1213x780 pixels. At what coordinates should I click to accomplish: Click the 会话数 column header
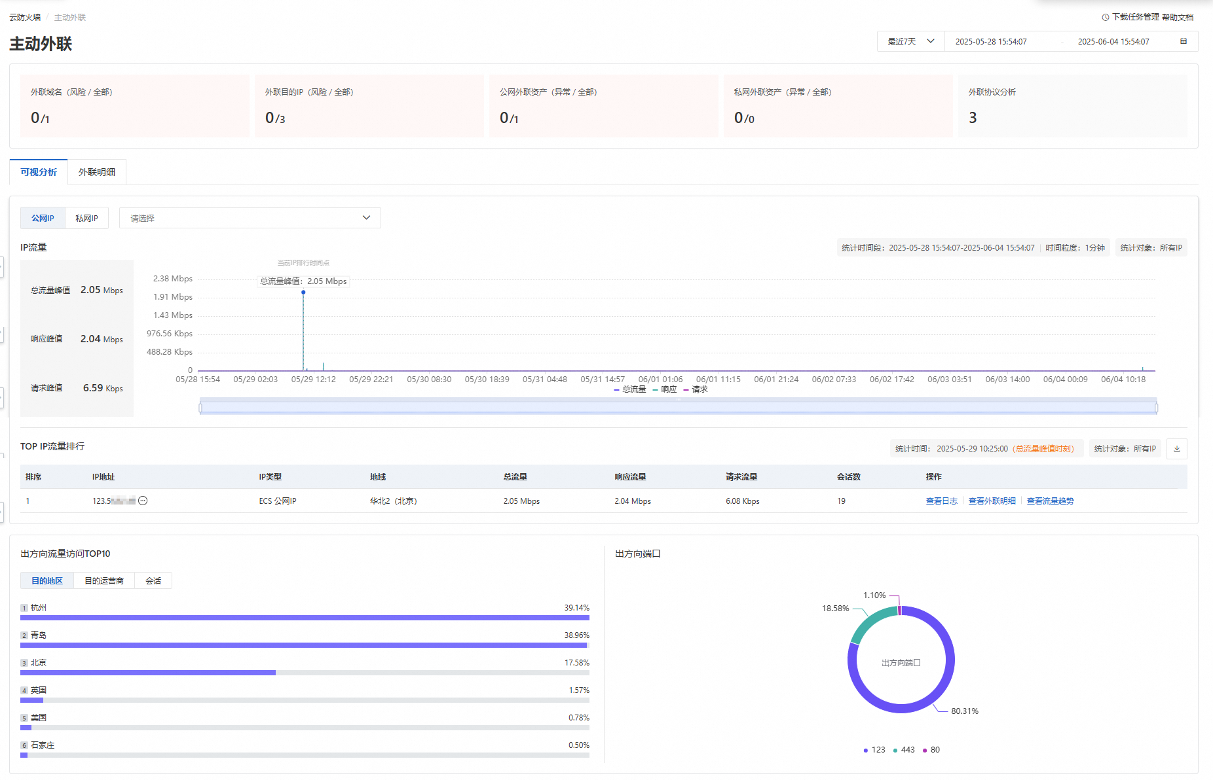coord(849,476)
